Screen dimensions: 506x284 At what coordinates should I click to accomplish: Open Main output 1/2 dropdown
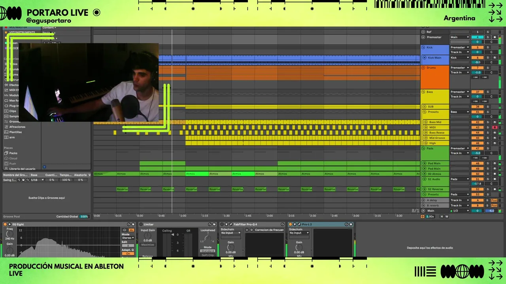point(460,211)
